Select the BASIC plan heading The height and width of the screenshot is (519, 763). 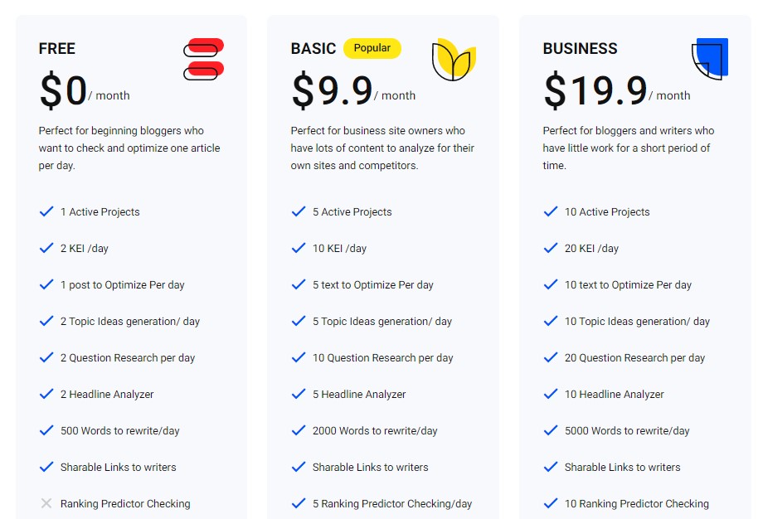click(x=313, y=49)
